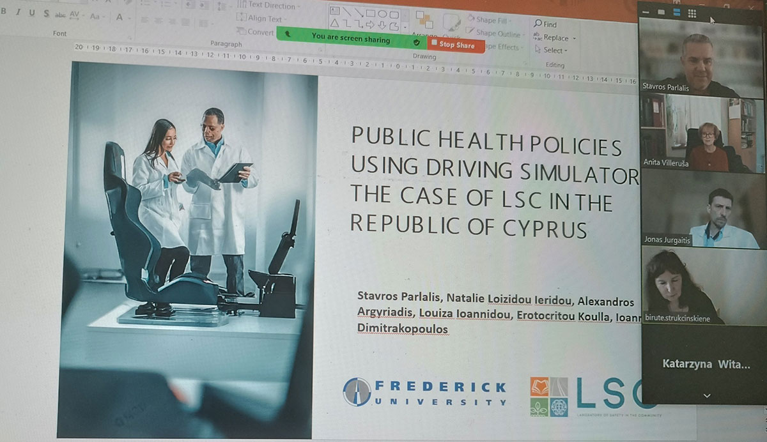This screenshot has width=767, height=442.
Task: Select the Triangle shape in gallery
Action: (335, 23)
